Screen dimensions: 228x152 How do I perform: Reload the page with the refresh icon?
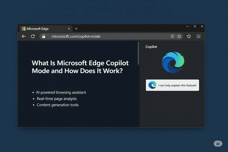point(33,36)
